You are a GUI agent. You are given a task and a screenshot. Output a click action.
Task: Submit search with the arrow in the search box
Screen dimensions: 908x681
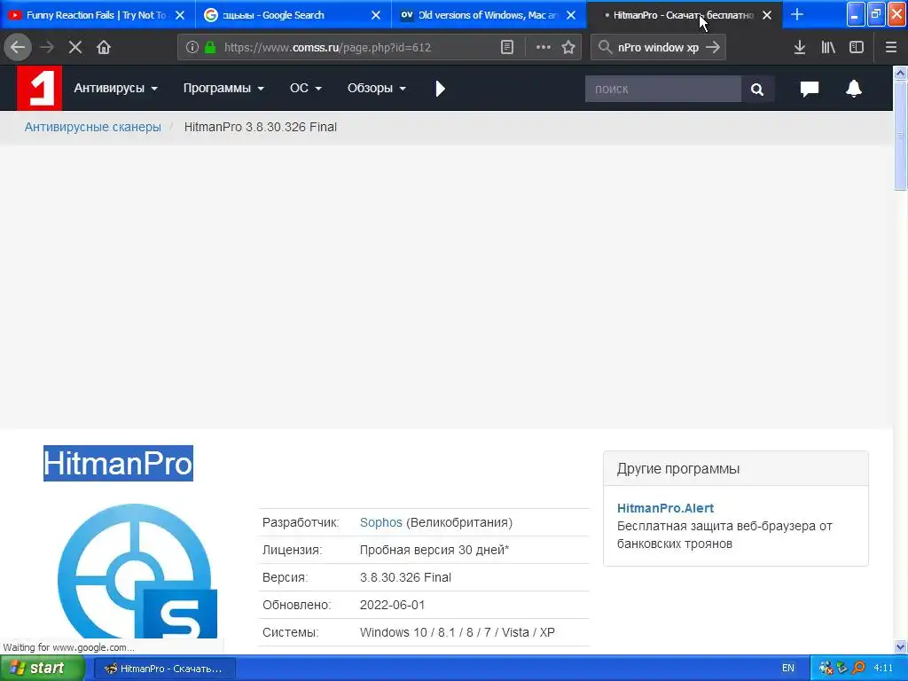(x=713, y=48)
